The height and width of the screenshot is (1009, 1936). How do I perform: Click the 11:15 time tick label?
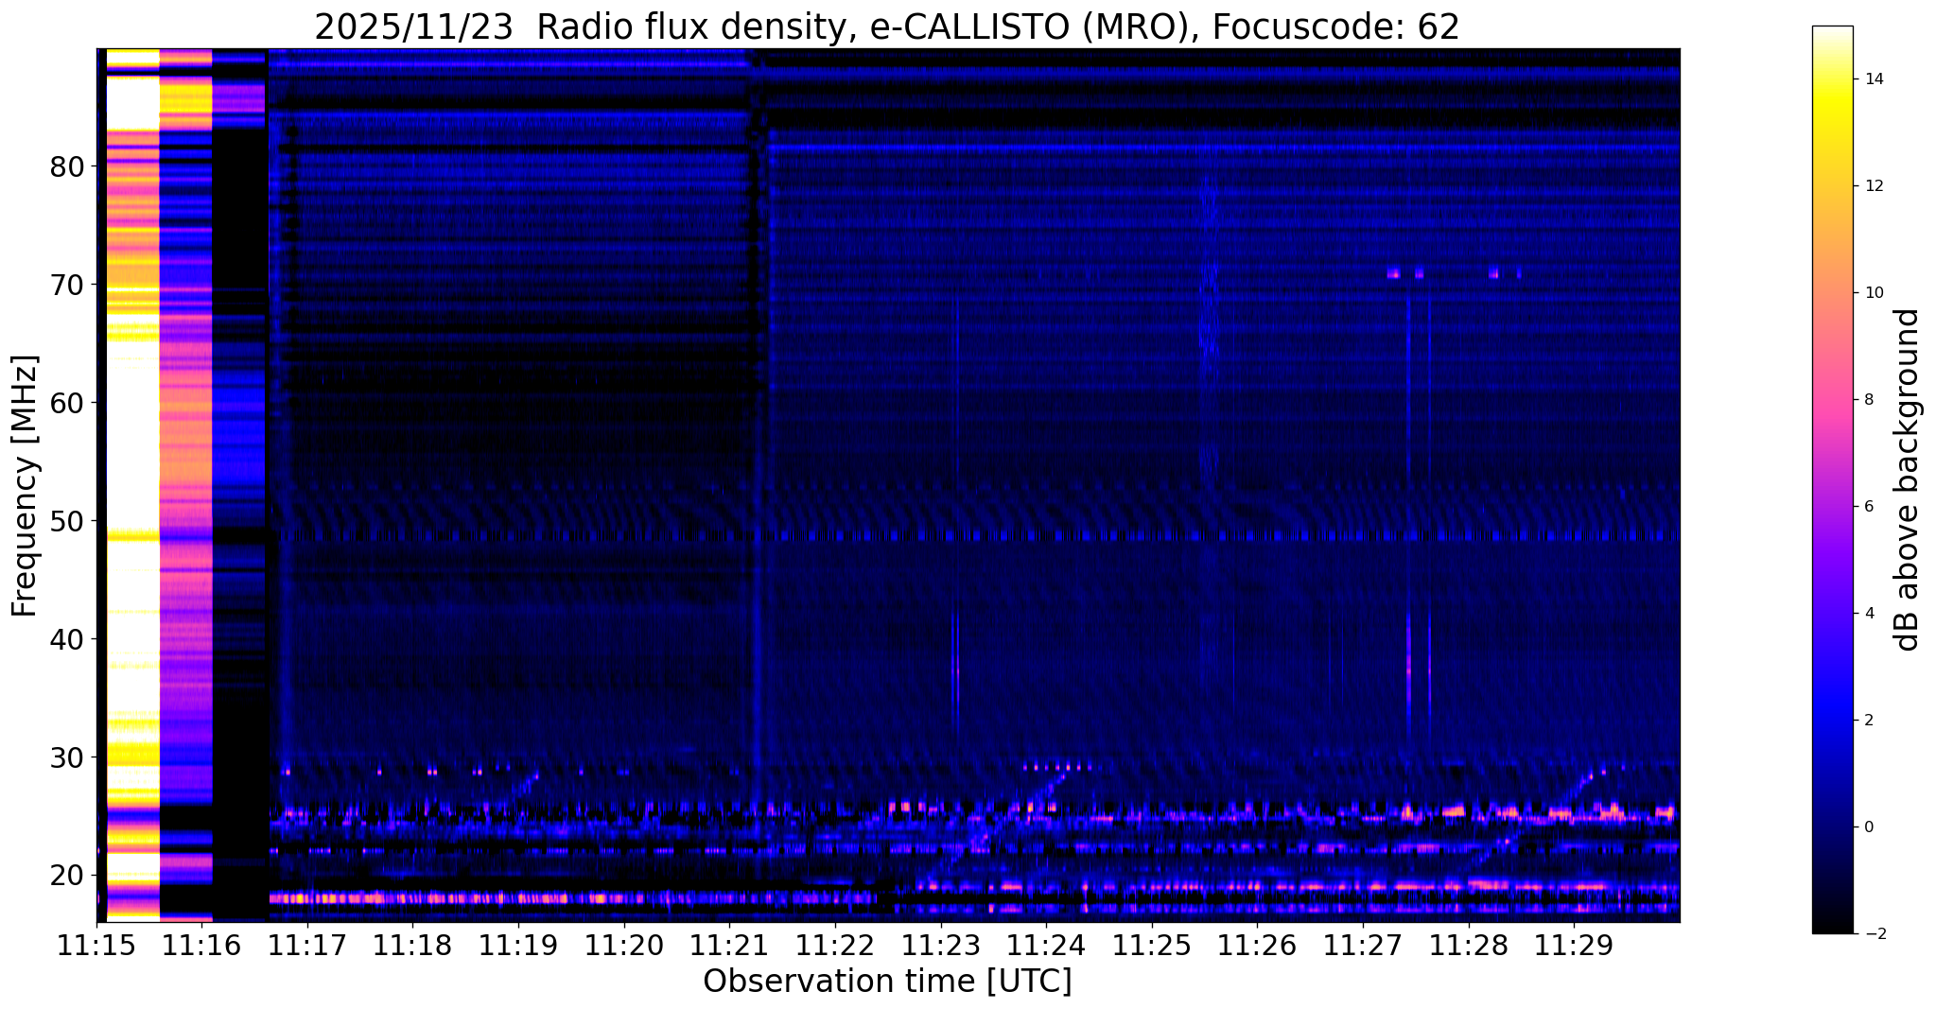96,946
